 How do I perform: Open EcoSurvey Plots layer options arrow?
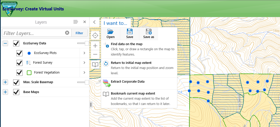click(84, 53)
